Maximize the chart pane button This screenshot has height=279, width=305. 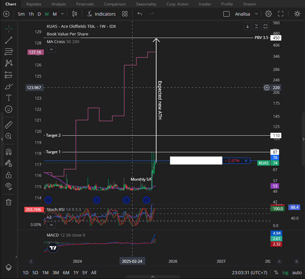click(x=265, y=26)
